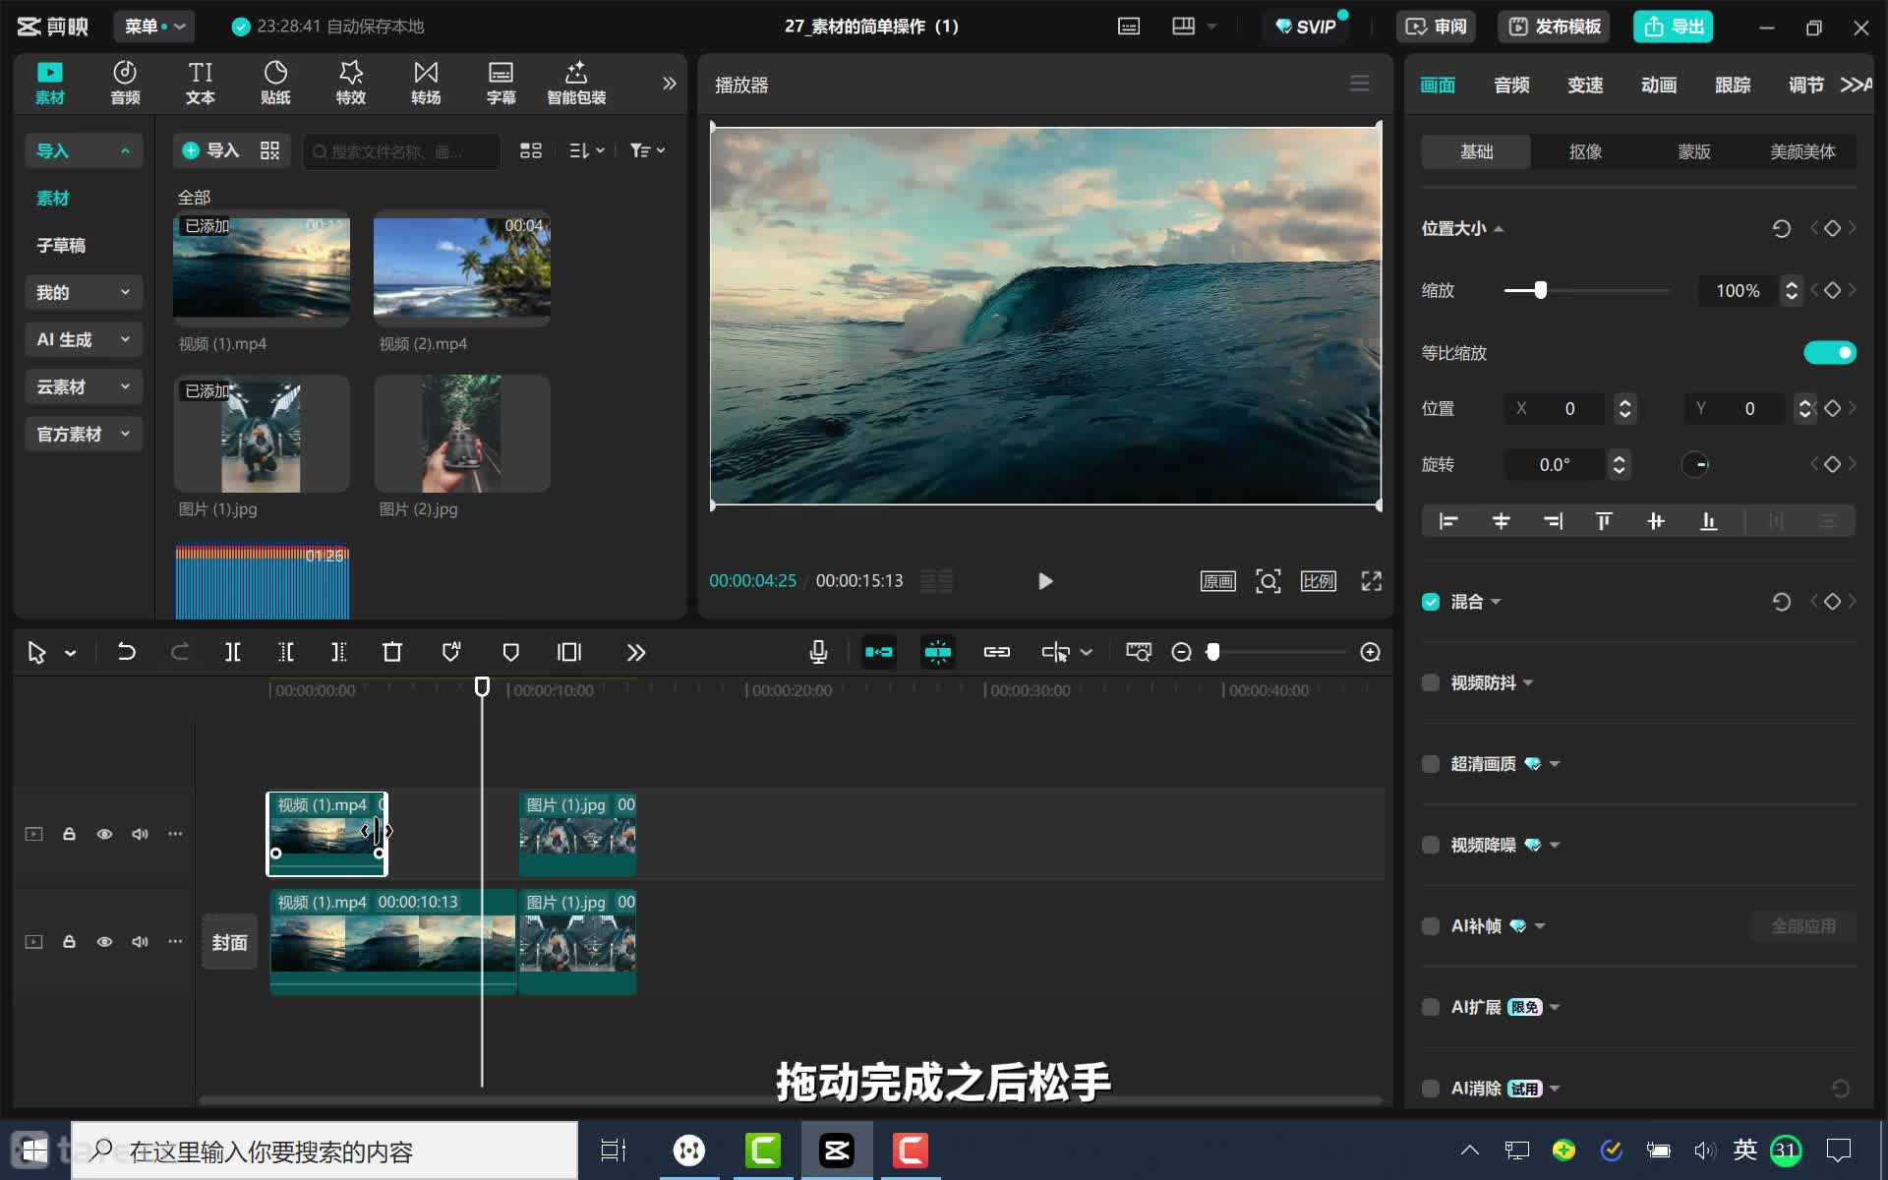This screenshot has width=1888, height=1180.
Task: Open the media filter dropdown
Action: coord(647,150)
